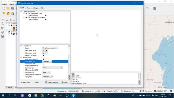This screenshot has height=98, width=174.
Task: Click the Update preview button
Action: pyautogui.click(x=52, y=82)
